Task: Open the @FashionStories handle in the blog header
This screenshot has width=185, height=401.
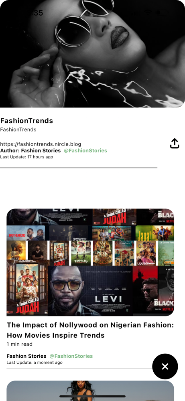Action: [85, 151]
